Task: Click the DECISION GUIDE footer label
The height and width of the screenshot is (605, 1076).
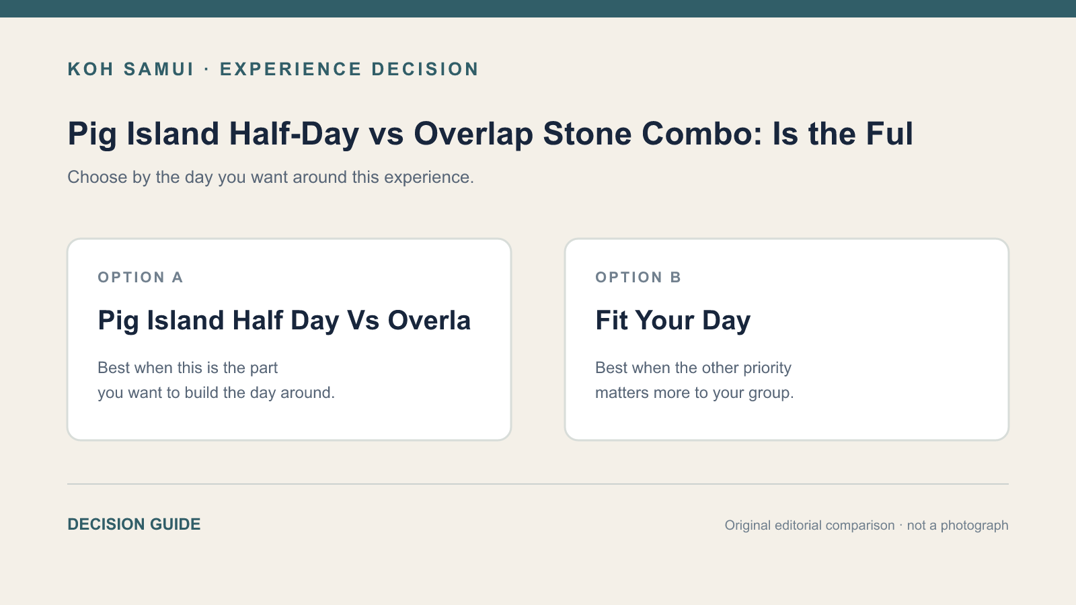Action: 134,524
